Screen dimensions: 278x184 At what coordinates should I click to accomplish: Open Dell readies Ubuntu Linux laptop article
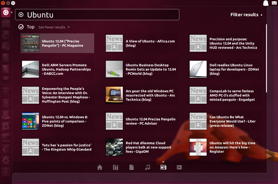(x=231, y=69)
